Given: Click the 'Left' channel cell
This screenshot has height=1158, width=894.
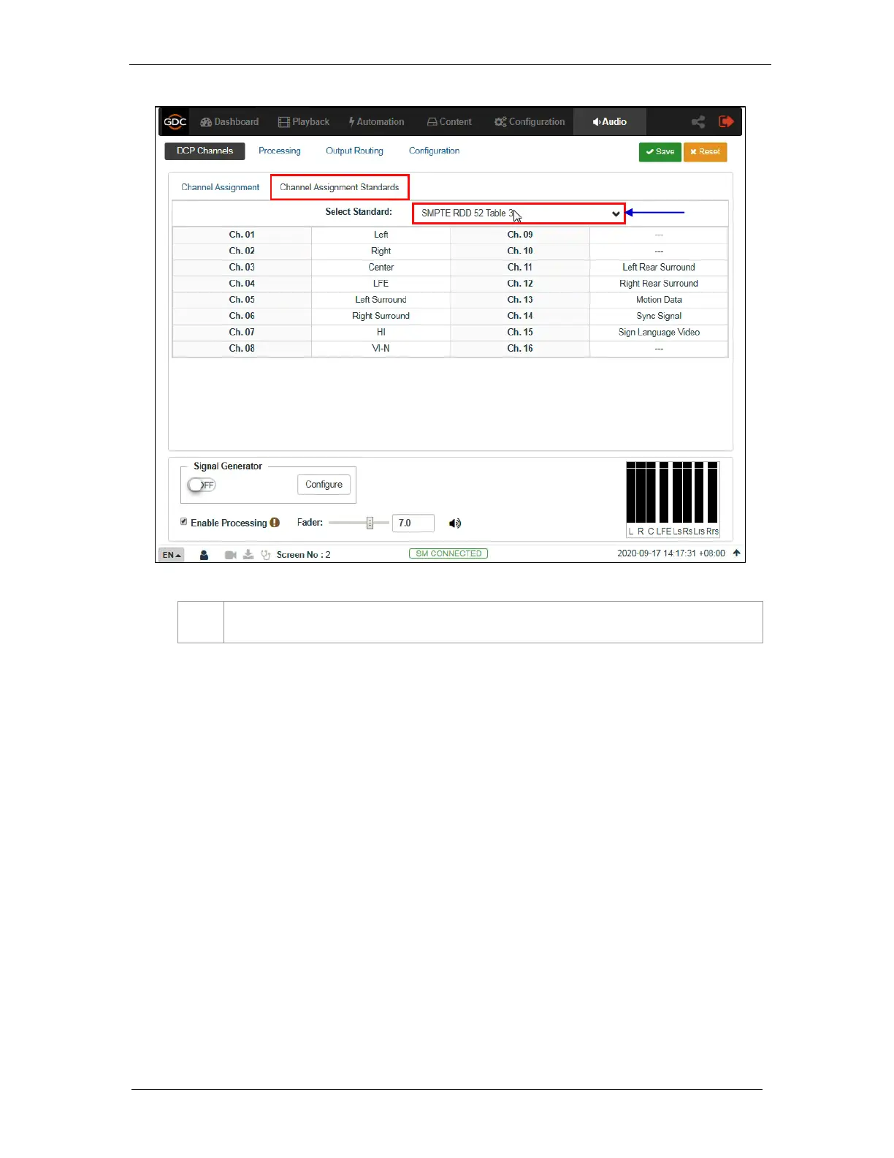Looking at the screenshot, I should [x=381, y=235].
